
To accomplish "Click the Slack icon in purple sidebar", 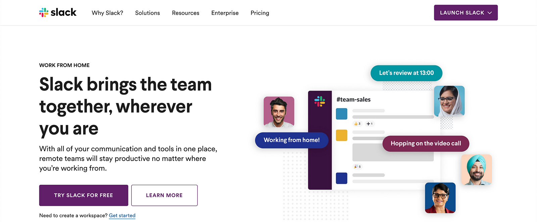I will [320, 101].
